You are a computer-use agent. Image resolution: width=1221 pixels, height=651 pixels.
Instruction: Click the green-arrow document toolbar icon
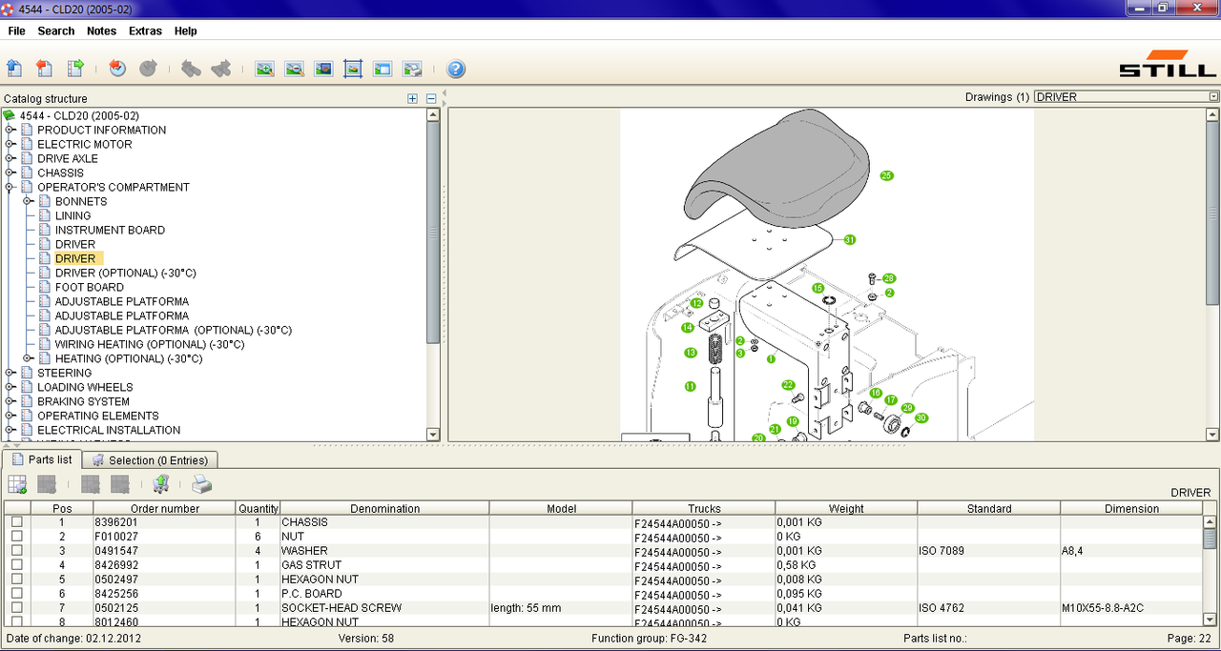click(x=75, y=68)
